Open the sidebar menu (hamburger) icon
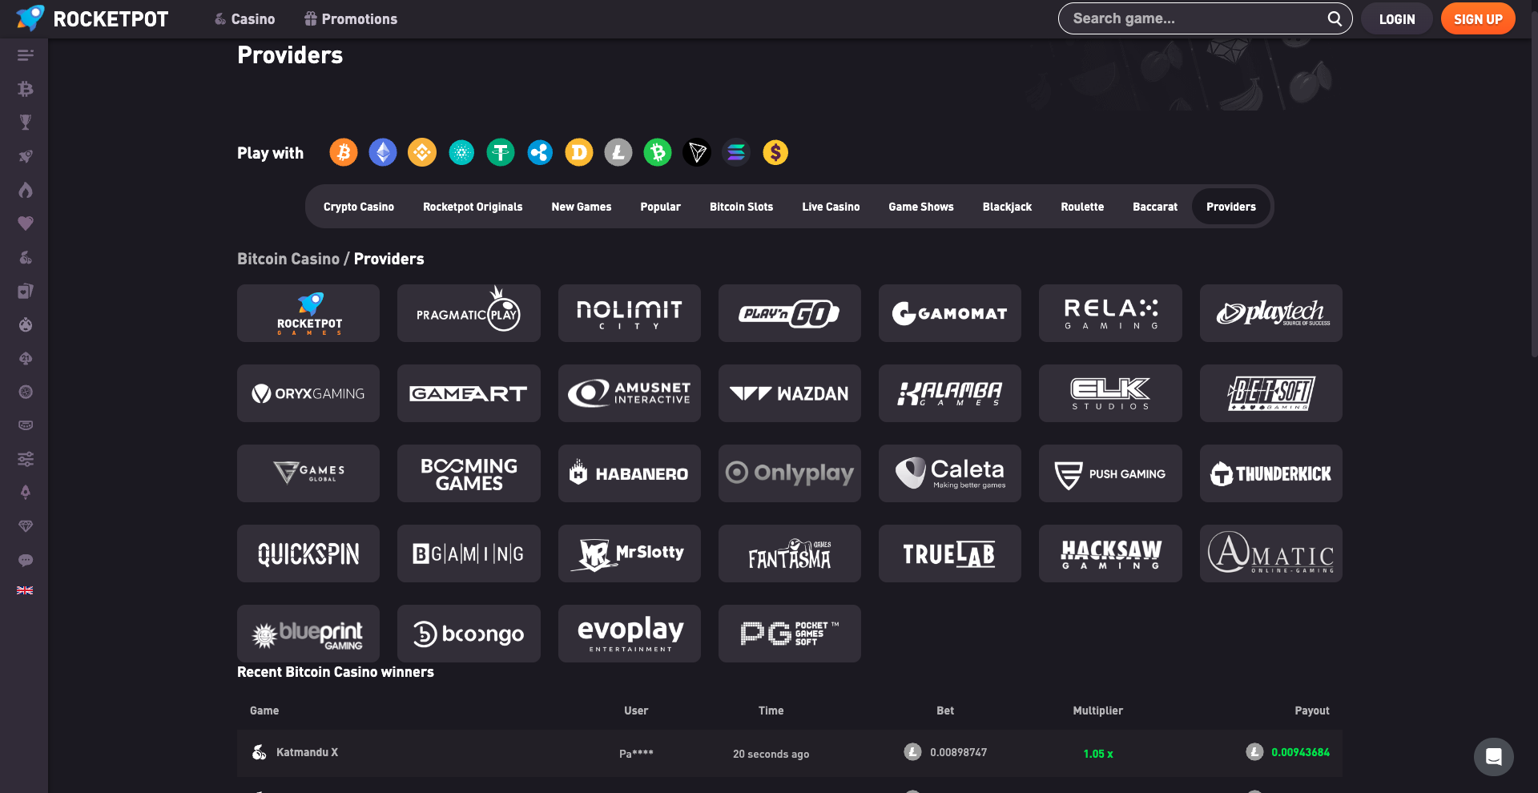1538x793 pixels. [26, 55]
